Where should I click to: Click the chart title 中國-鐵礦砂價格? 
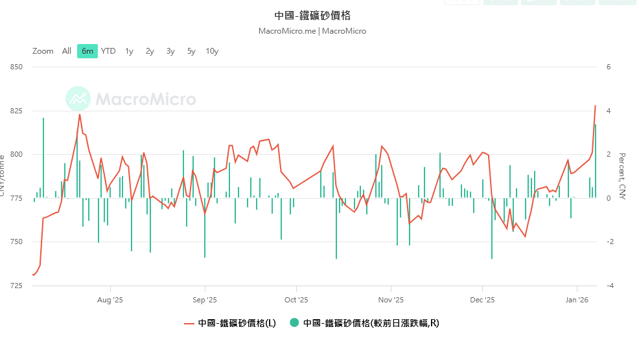point(312,16)
